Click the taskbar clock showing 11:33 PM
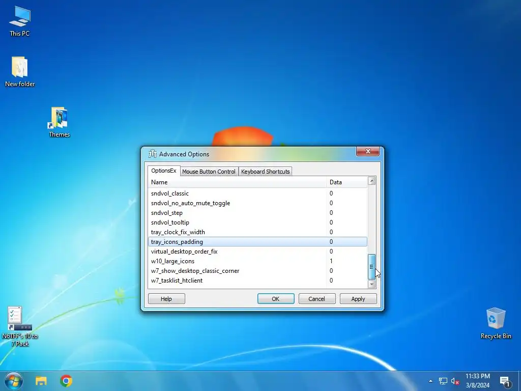The width and height of the screenshot is (521, 391). coord(477,381)
